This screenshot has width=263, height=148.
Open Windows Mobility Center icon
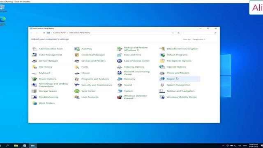(x=162, y=97)
